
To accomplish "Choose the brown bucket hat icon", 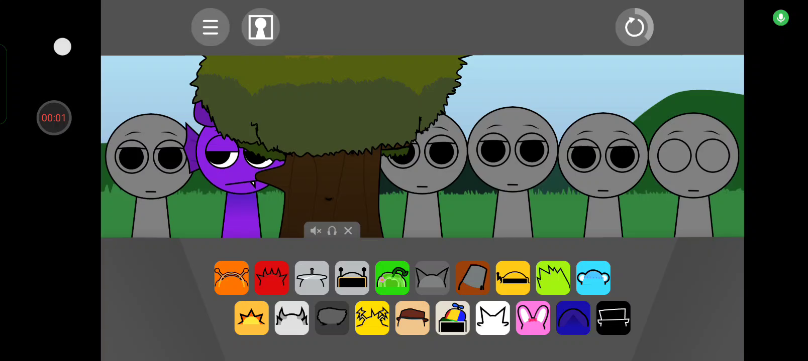I will point(473,278).
